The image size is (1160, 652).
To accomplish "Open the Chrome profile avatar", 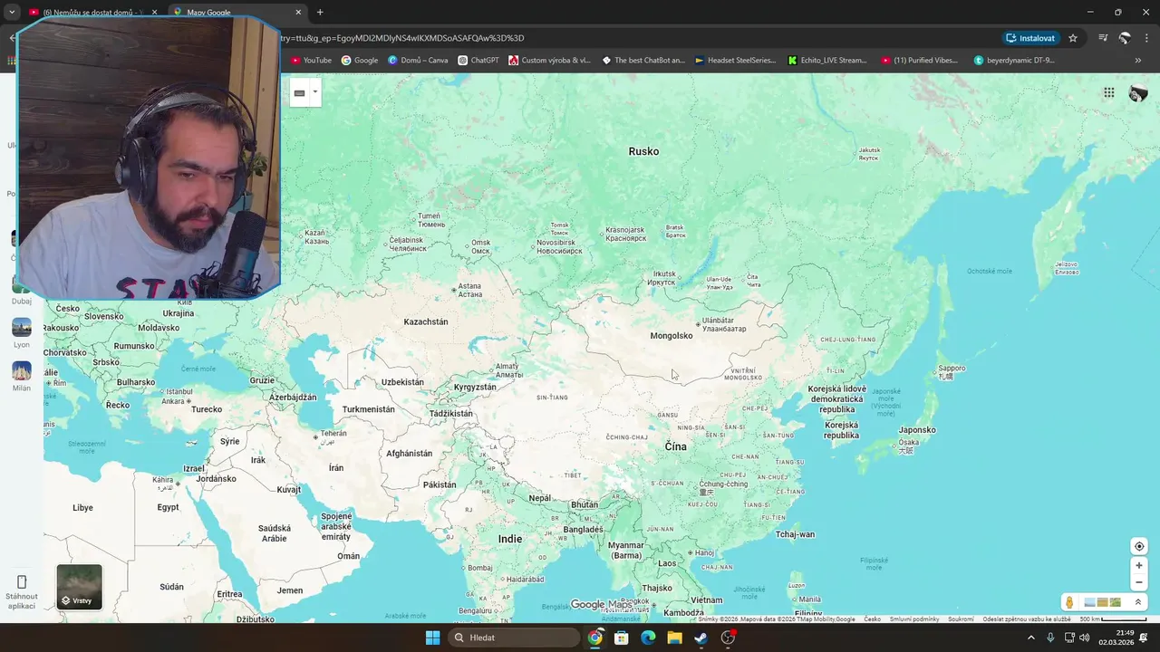I will click(1125, 38).
